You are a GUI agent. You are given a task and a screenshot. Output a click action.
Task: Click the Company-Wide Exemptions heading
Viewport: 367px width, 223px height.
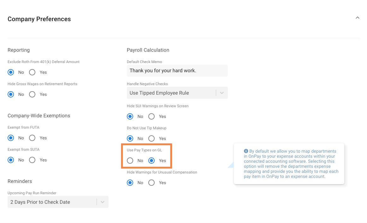coord(39,115)
